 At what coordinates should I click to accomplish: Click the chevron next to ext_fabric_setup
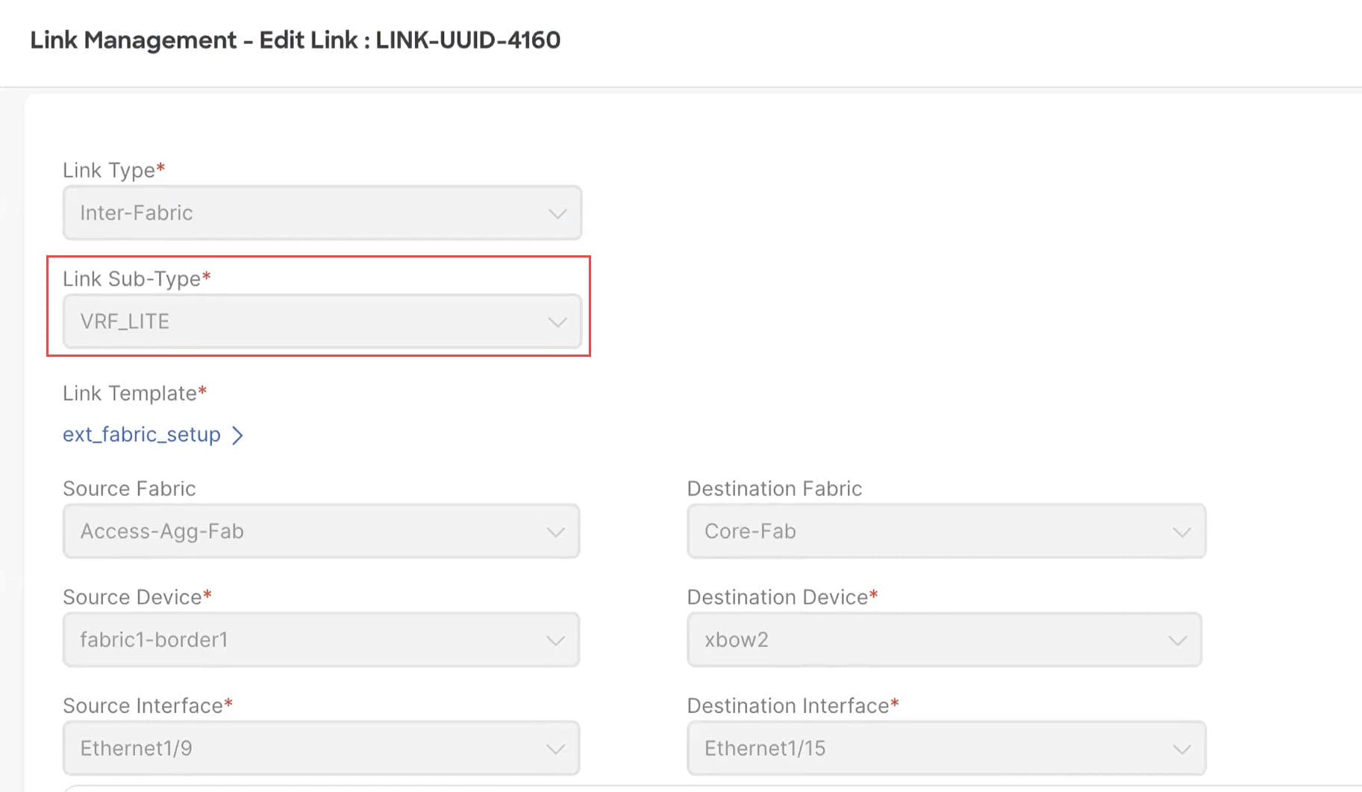pyautogui.click(x=237, y=435)
